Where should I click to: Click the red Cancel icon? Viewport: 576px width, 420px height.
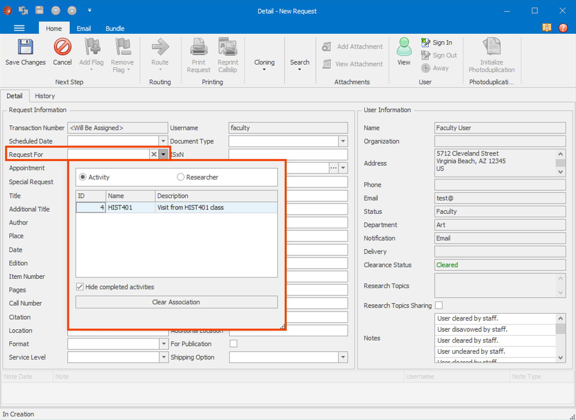(x=62, y=47)
